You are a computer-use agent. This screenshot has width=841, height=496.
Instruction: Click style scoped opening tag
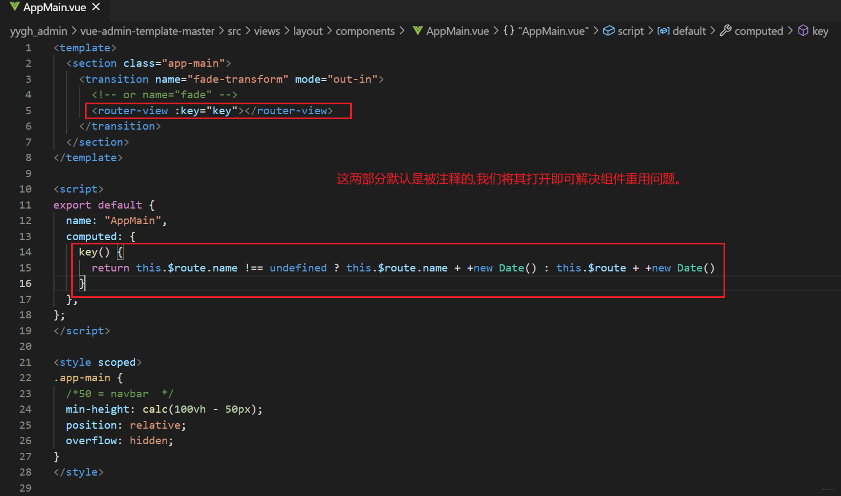pos(98,362)
